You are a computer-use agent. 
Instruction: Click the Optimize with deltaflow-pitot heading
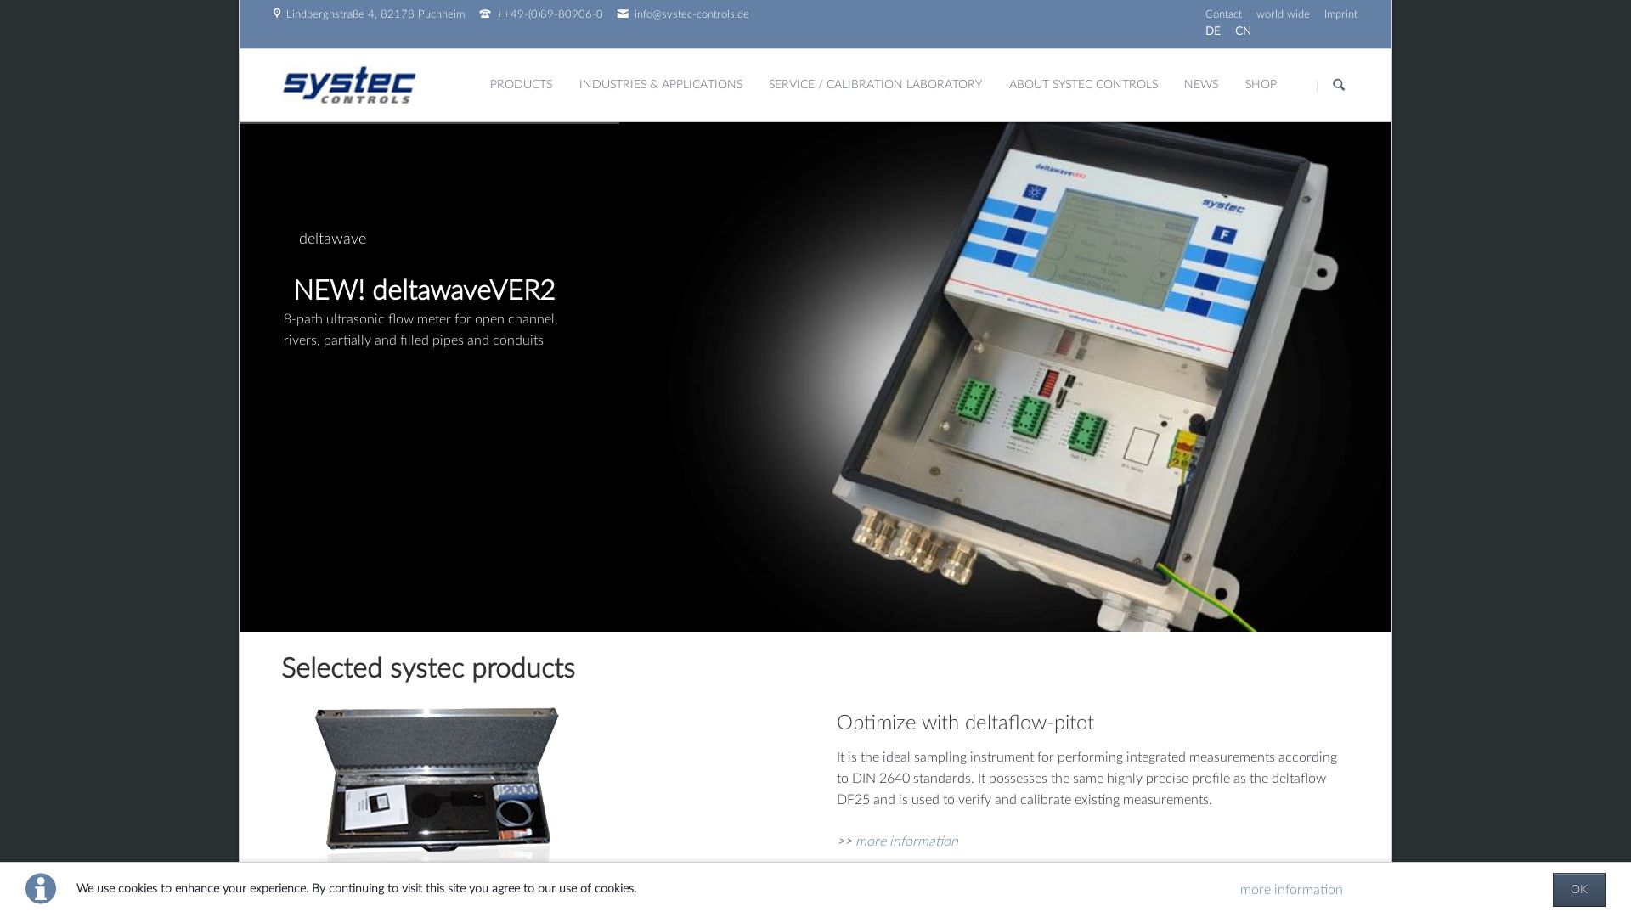[x=965, y=723]
